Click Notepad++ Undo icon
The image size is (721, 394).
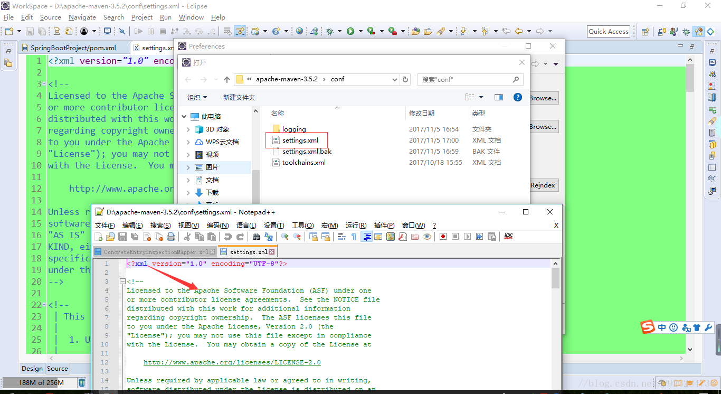(x=227, y=237)
